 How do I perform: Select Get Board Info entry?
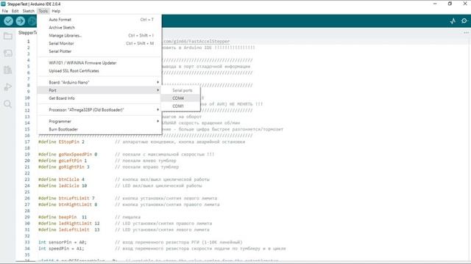click(x=99, y=98)
